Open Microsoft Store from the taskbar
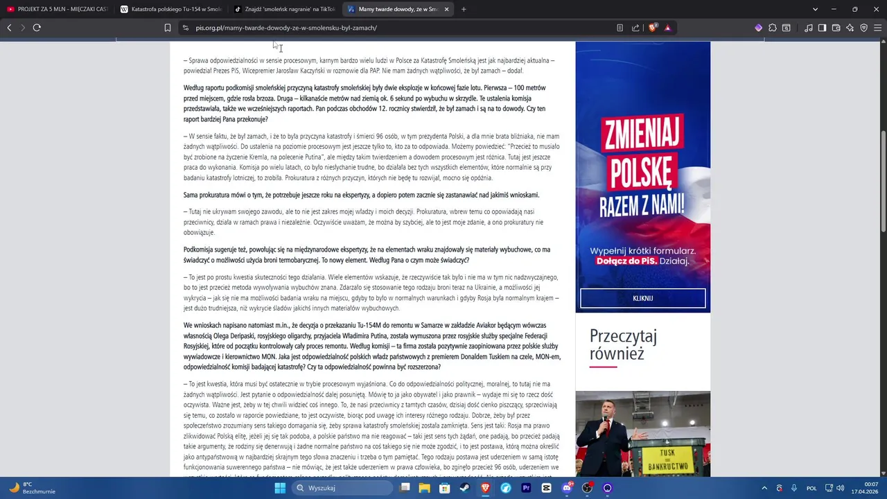887x499 pixels. (x=444, y=488)
